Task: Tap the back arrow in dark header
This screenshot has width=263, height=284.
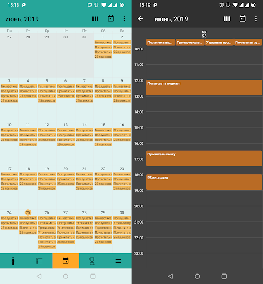Action: tap(141, 19)
